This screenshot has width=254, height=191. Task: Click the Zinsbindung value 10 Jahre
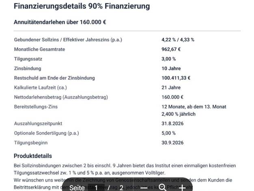(x=171, y=69)
